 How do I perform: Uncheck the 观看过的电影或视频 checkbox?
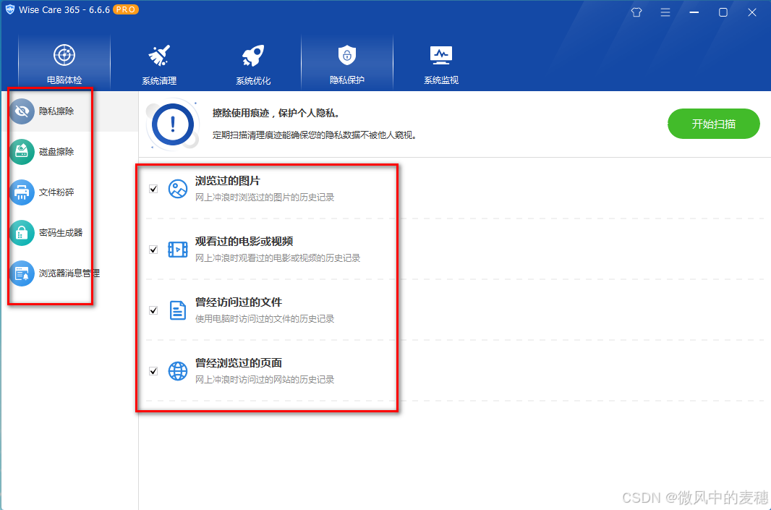pyautogui.click(x=153, y=250)
